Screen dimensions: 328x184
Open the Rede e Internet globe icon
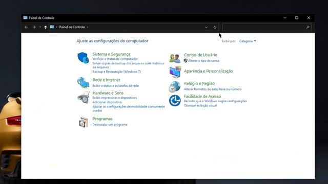click(83, 83)
